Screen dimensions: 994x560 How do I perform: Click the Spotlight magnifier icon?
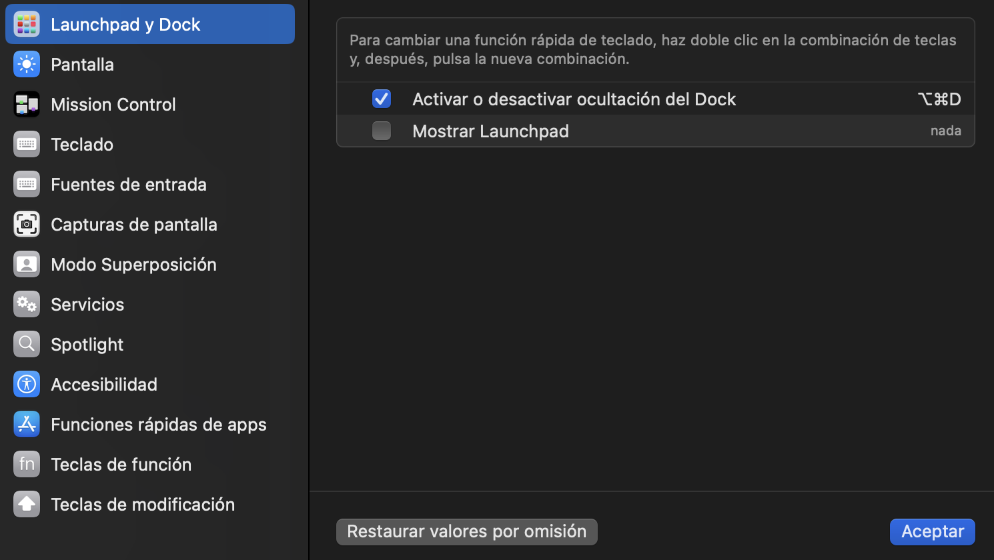[x=27, y=345]
